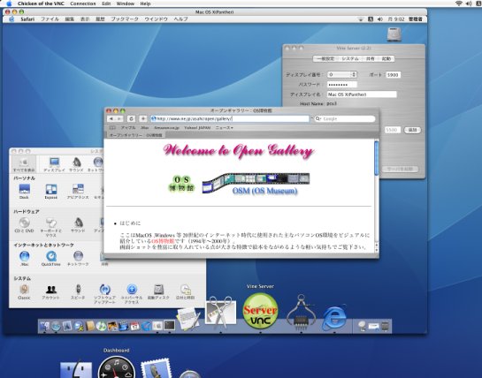
Task: Click the scroll down arrow in Safari
Action: (377, 250)
